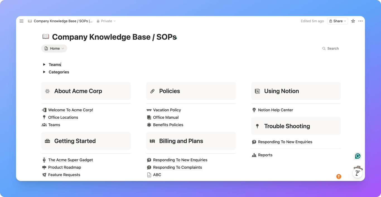Click the About Acme Corp heading
Viewport: 381px width, 197px height.
click(x=78, y=91)
